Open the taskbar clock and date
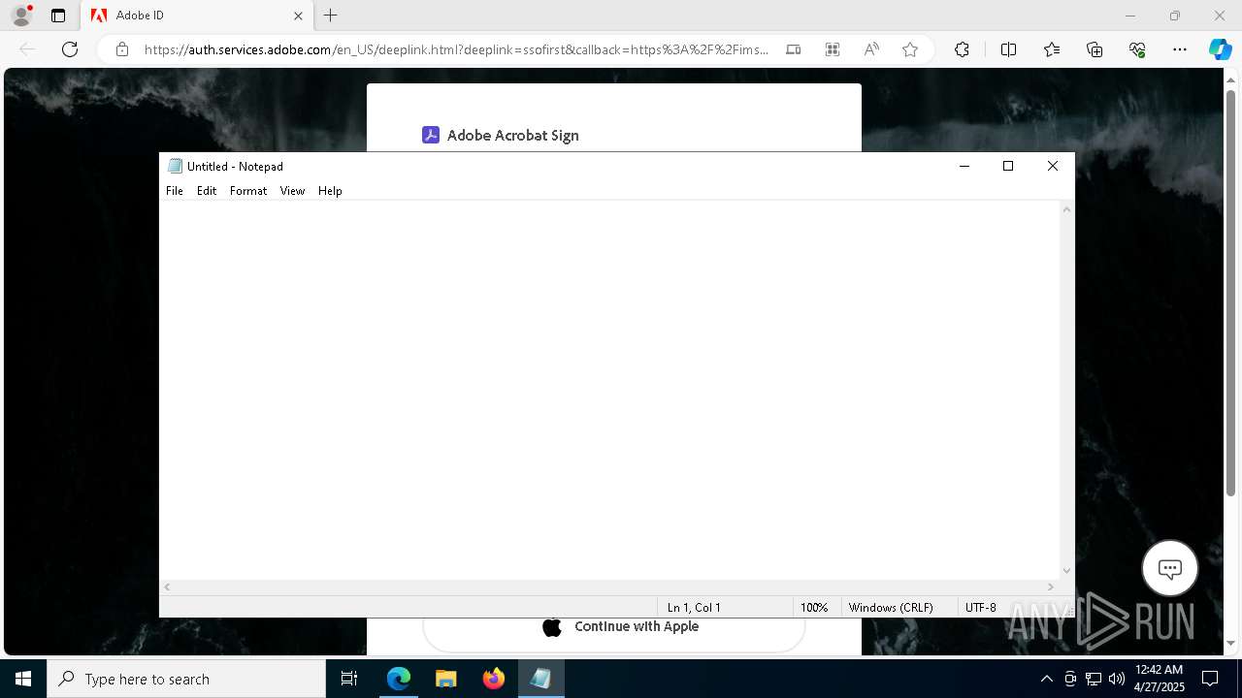 [x=1159, y=679]
